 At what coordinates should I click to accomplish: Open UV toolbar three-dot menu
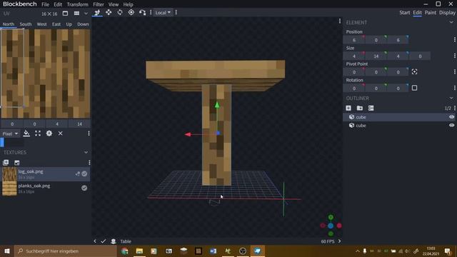coord(89,133)
